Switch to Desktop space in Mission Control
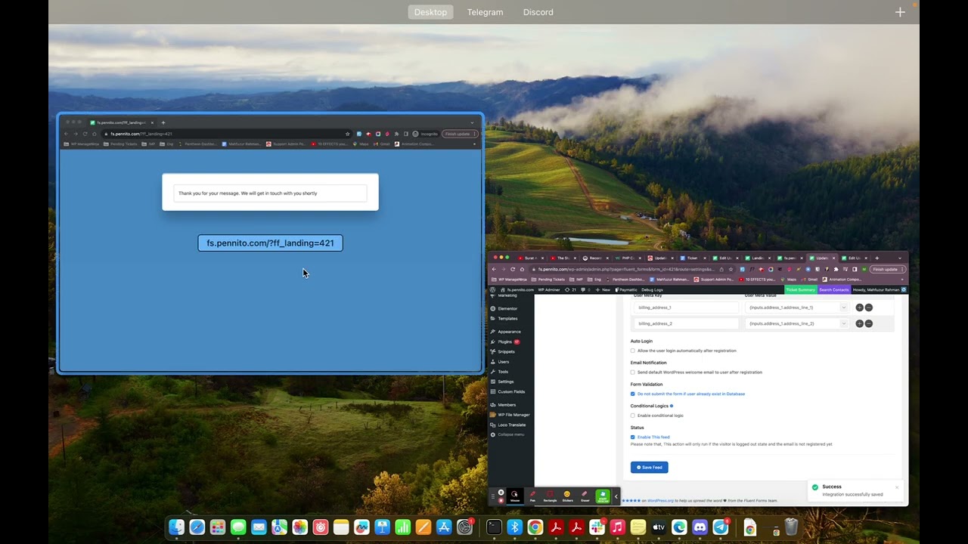The height and width of the screenshot is (544, 968). coord(430,12)
